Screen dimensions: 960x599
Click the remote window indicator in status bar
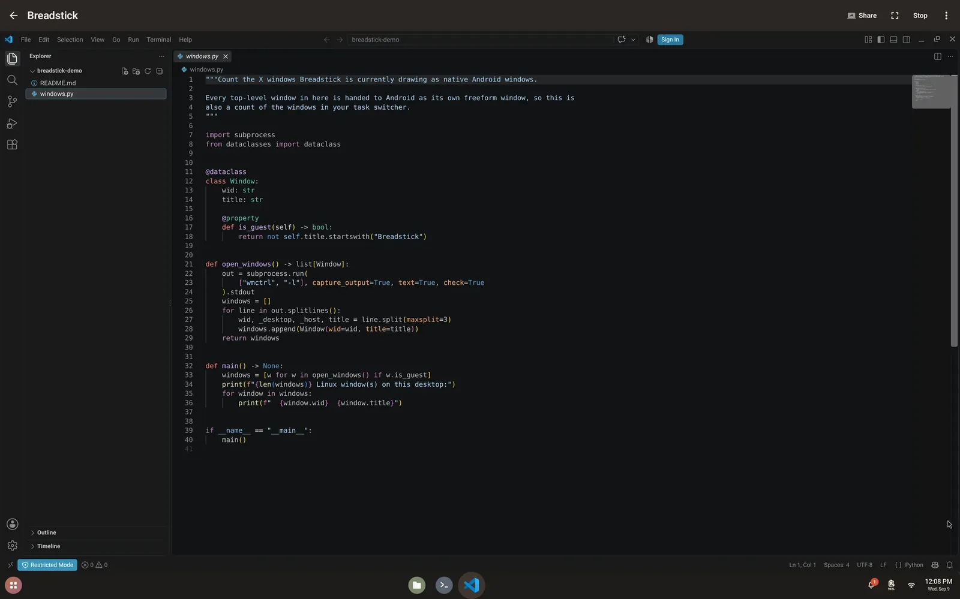(x=10, y=565)
